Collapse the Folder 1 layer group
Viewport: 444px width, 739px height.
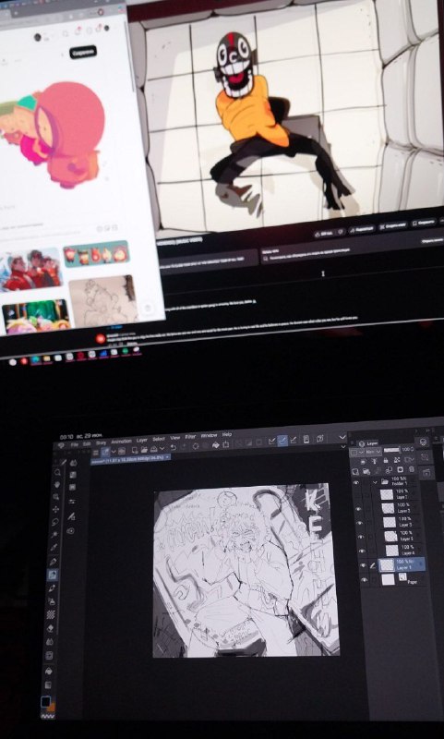tap(376, 482)
